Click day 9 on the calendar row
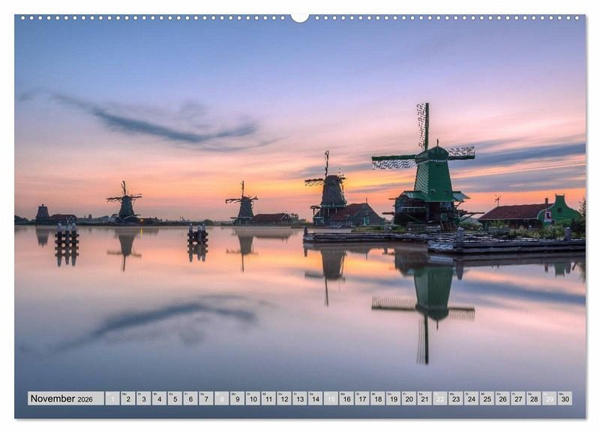 coord(237,398)
